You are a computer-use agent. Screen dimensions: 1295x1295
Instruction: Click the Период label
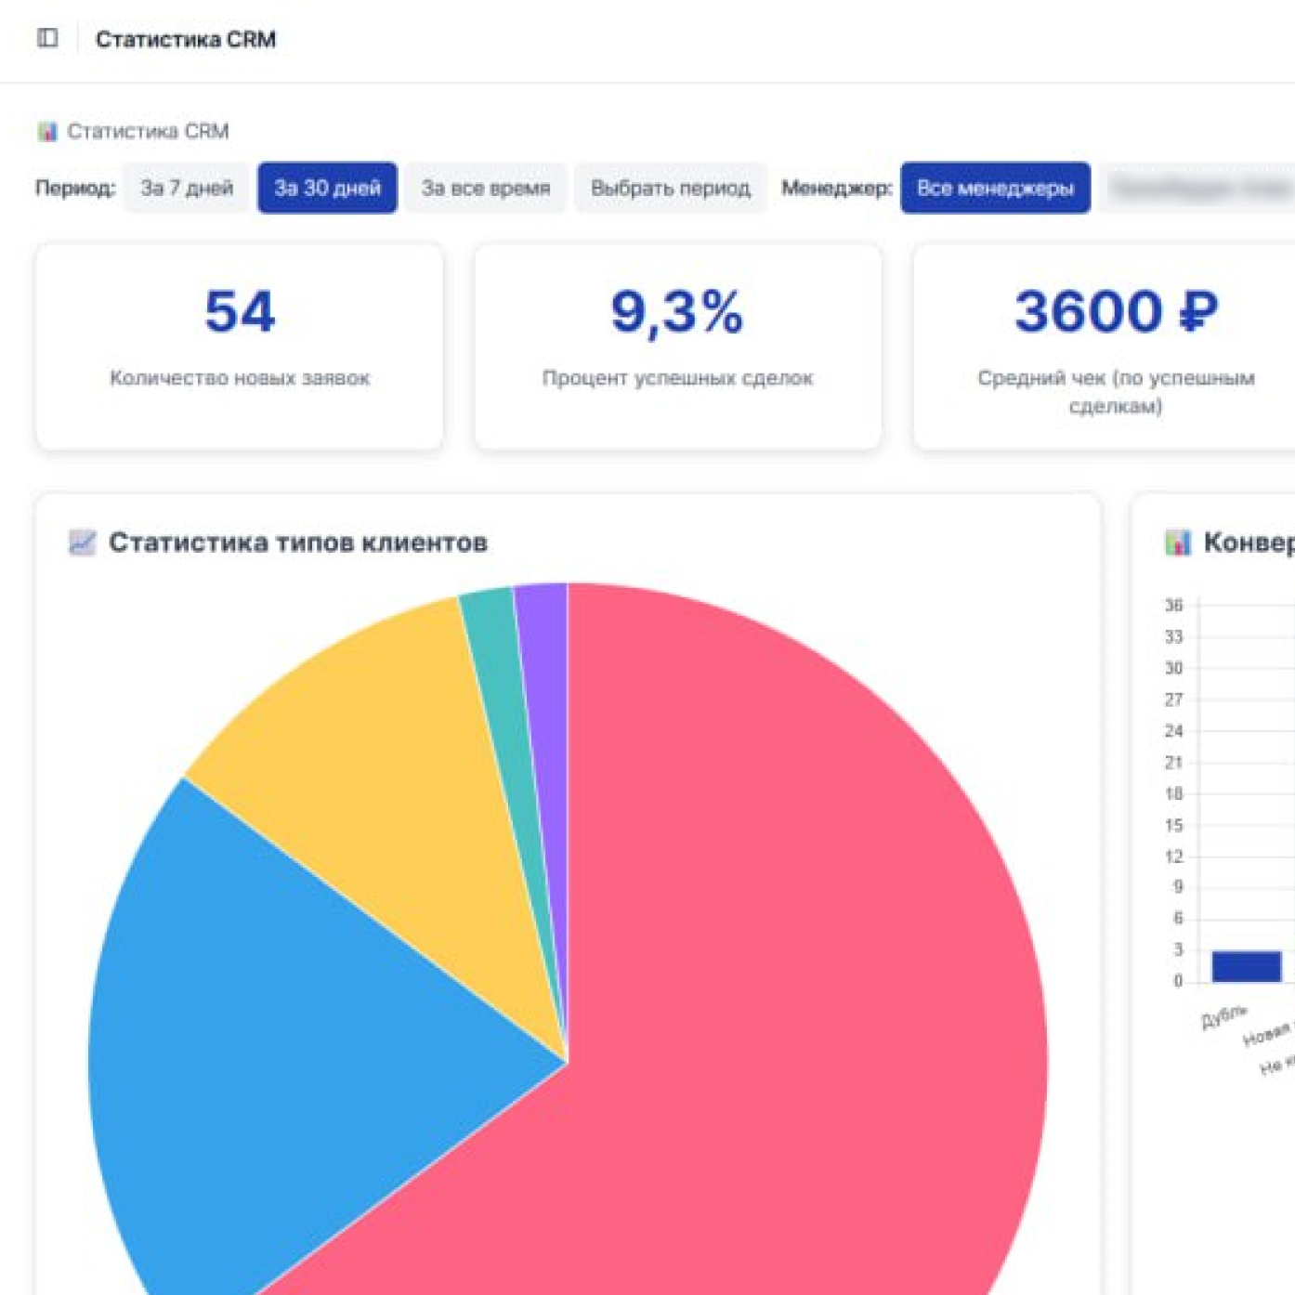[x=75, y=188]
